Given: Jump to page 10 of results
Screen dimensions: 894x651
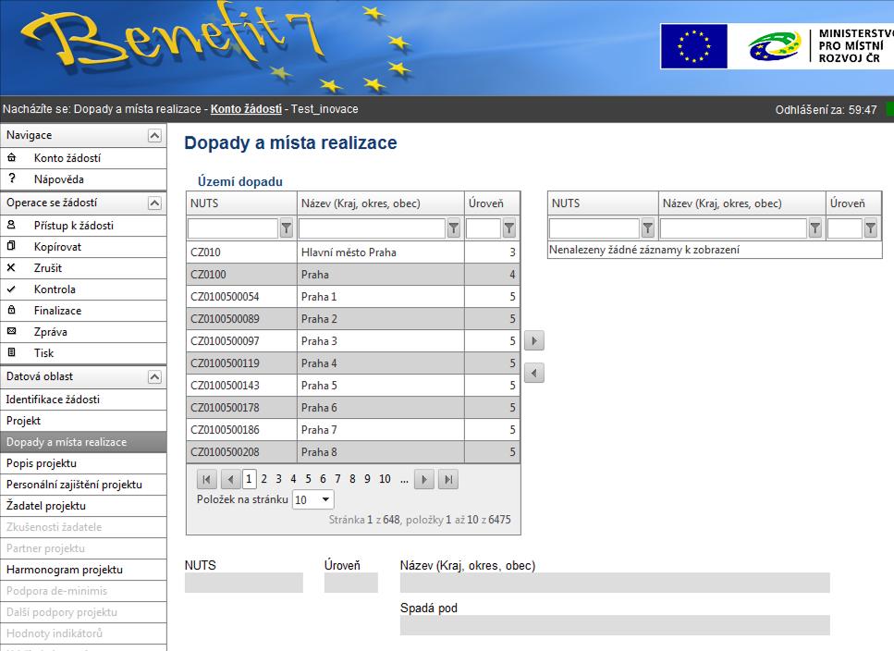Looking at the screenshot, I should click(x=385, y=479).
